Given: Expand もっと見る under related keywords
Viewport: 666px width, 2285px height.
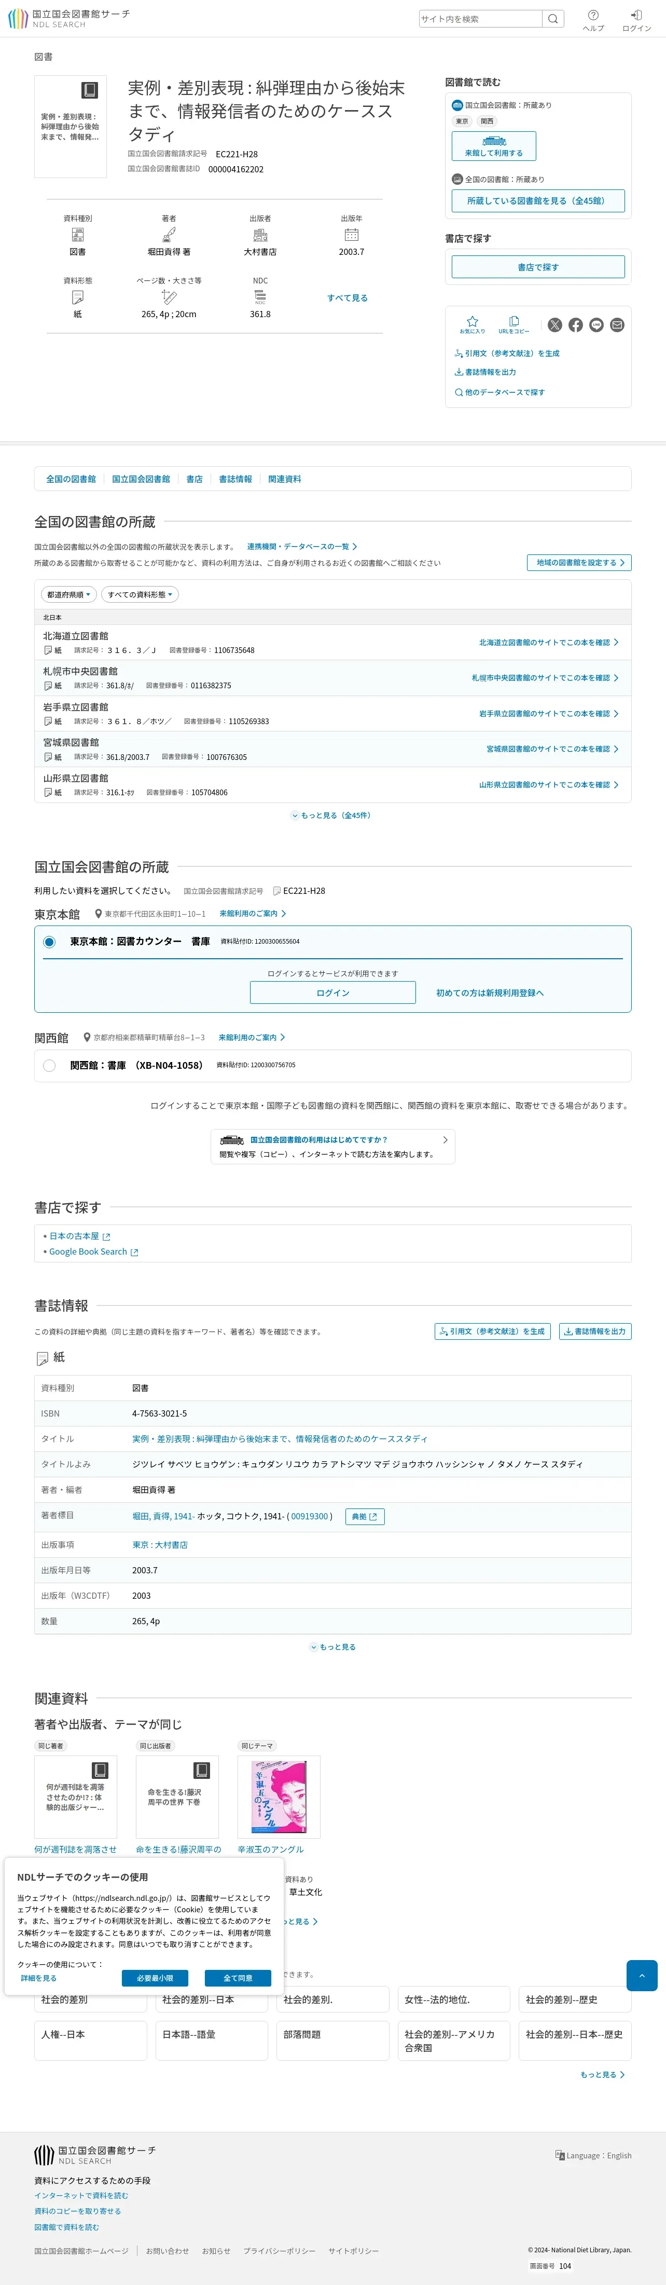Looking at the screenshot, I should click(x=603, y=2075).
